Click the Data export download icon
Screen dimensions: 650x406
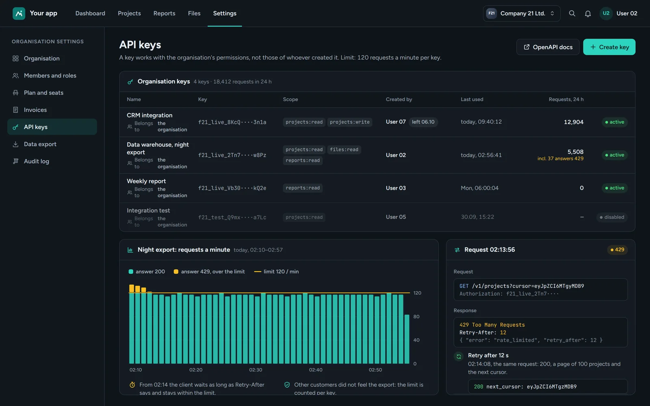click(x=15, y=144)
